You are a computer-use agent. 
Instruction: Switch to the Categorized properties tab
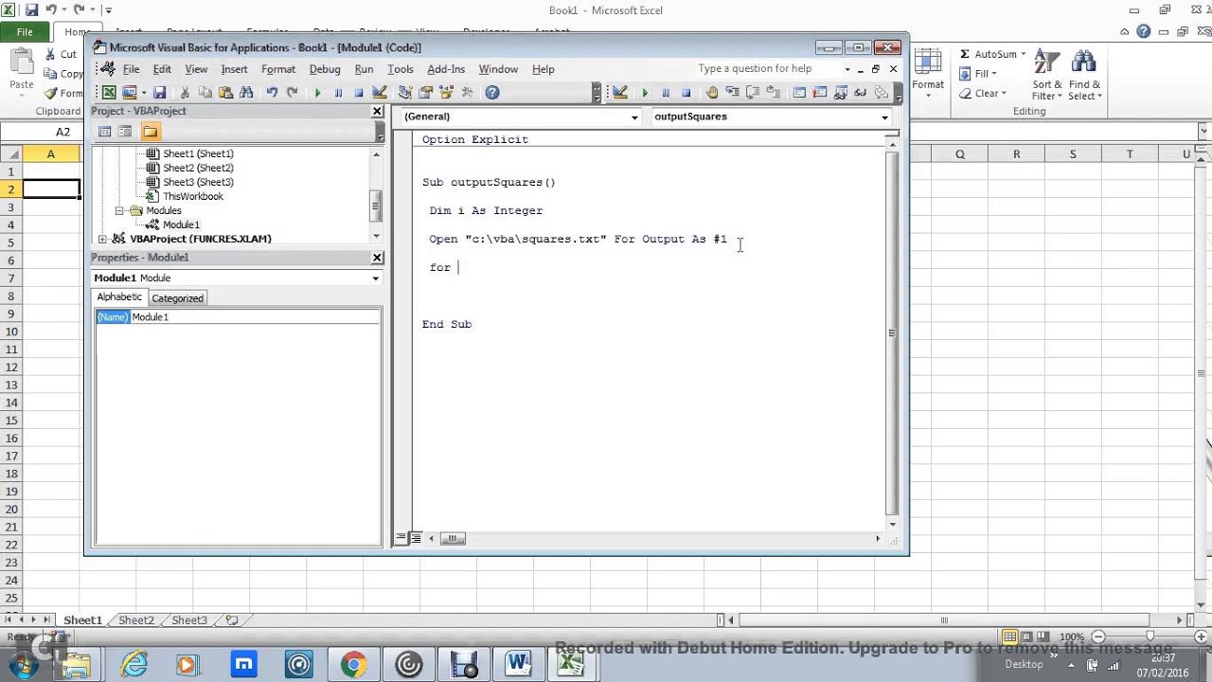point(177,297)
